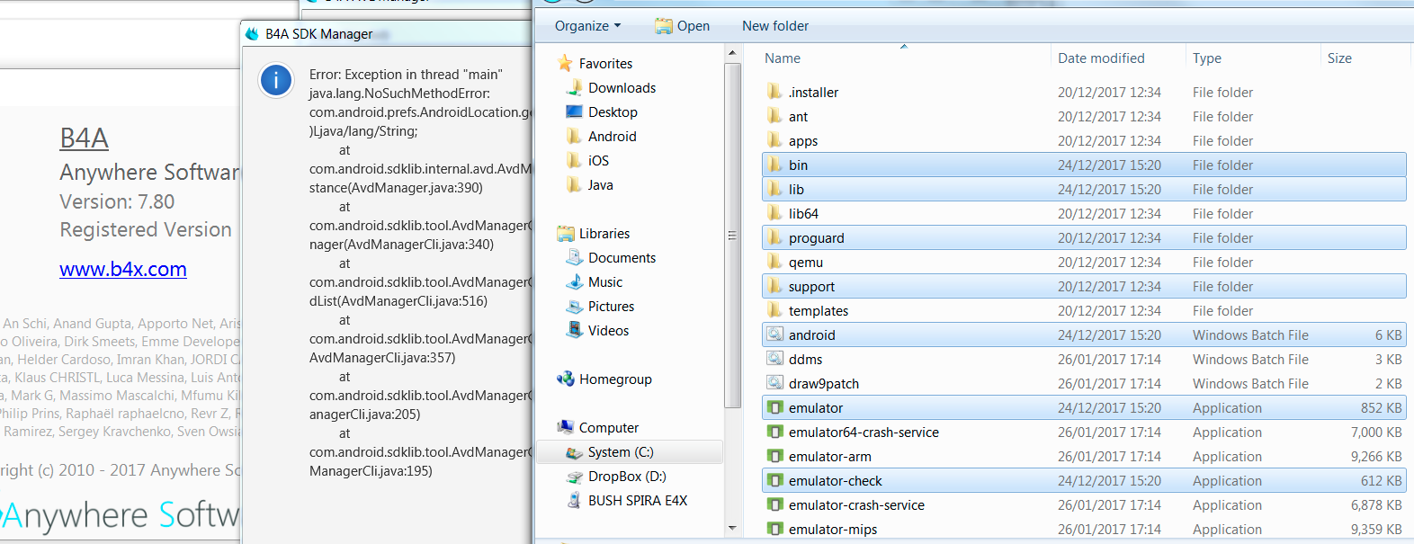1414x544 pixels.
Task: Click the draw9patch batch file icon
Action: [774, 383]
